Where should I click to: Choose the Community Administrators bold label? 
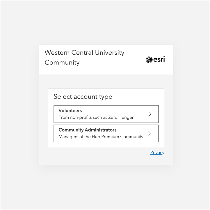(x=87, y=130)
